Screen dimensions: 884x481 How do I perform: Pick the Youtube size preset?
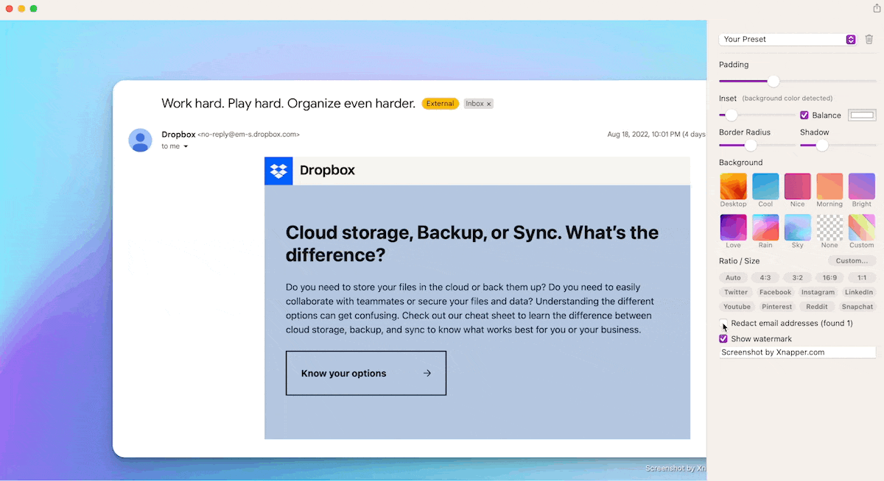click(737, 307)
